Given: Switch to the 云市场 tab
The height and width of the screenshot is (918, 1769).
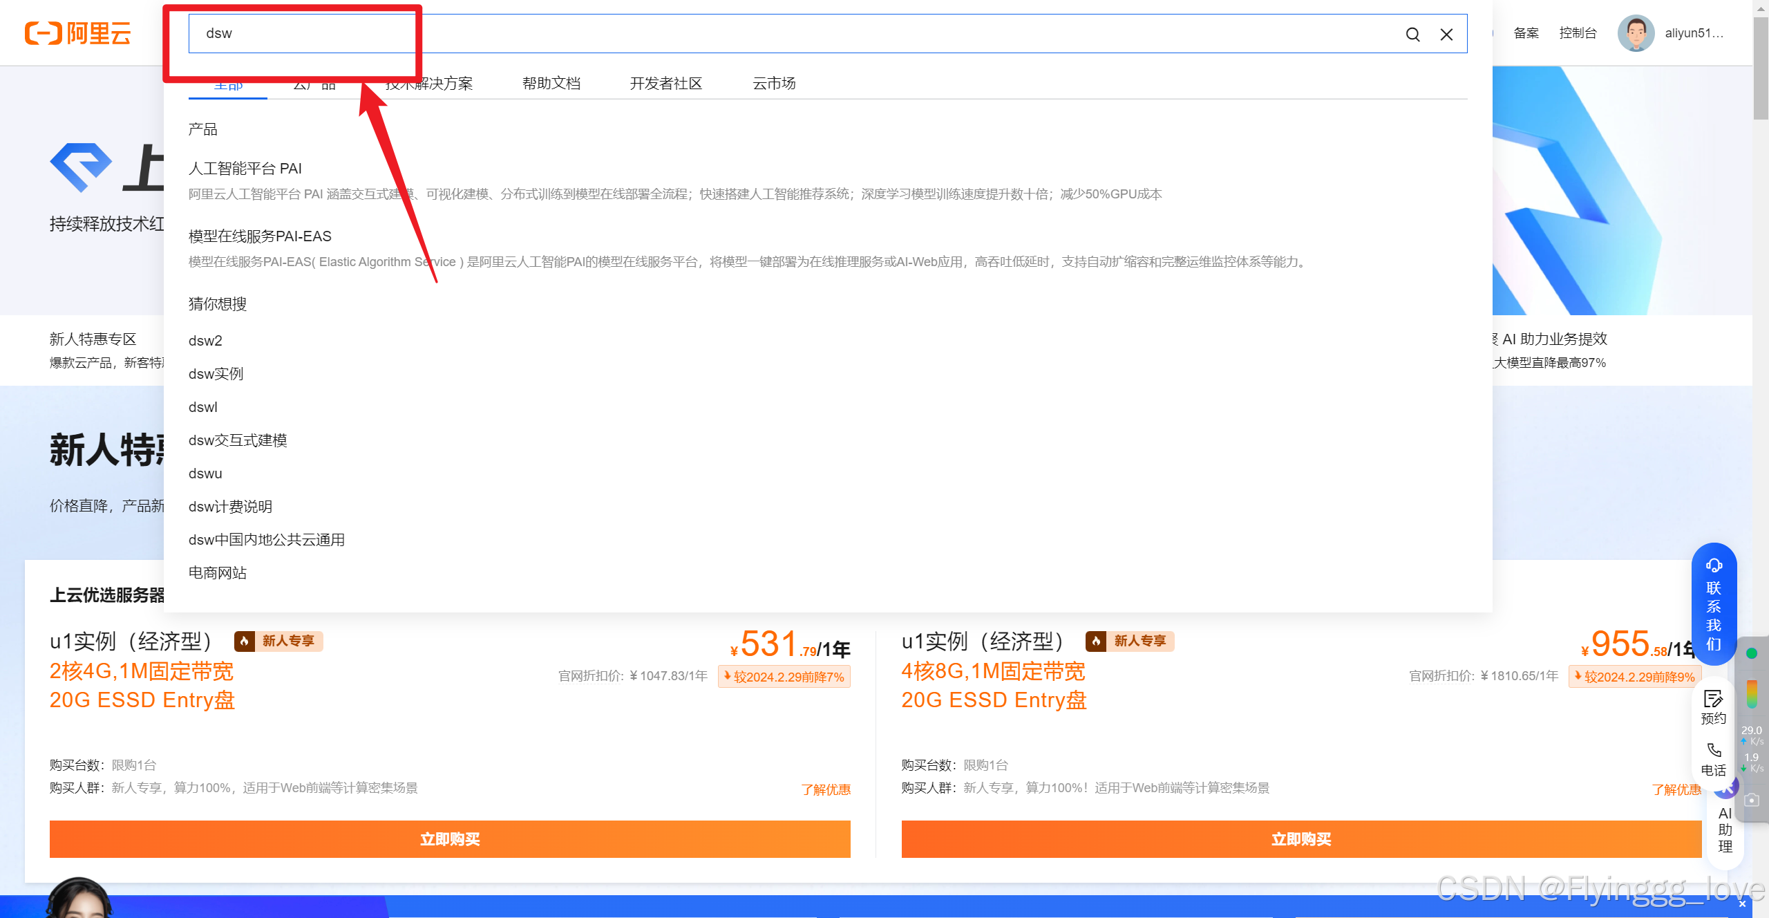Looking at the screenshot, I should (x=774, y=84).
